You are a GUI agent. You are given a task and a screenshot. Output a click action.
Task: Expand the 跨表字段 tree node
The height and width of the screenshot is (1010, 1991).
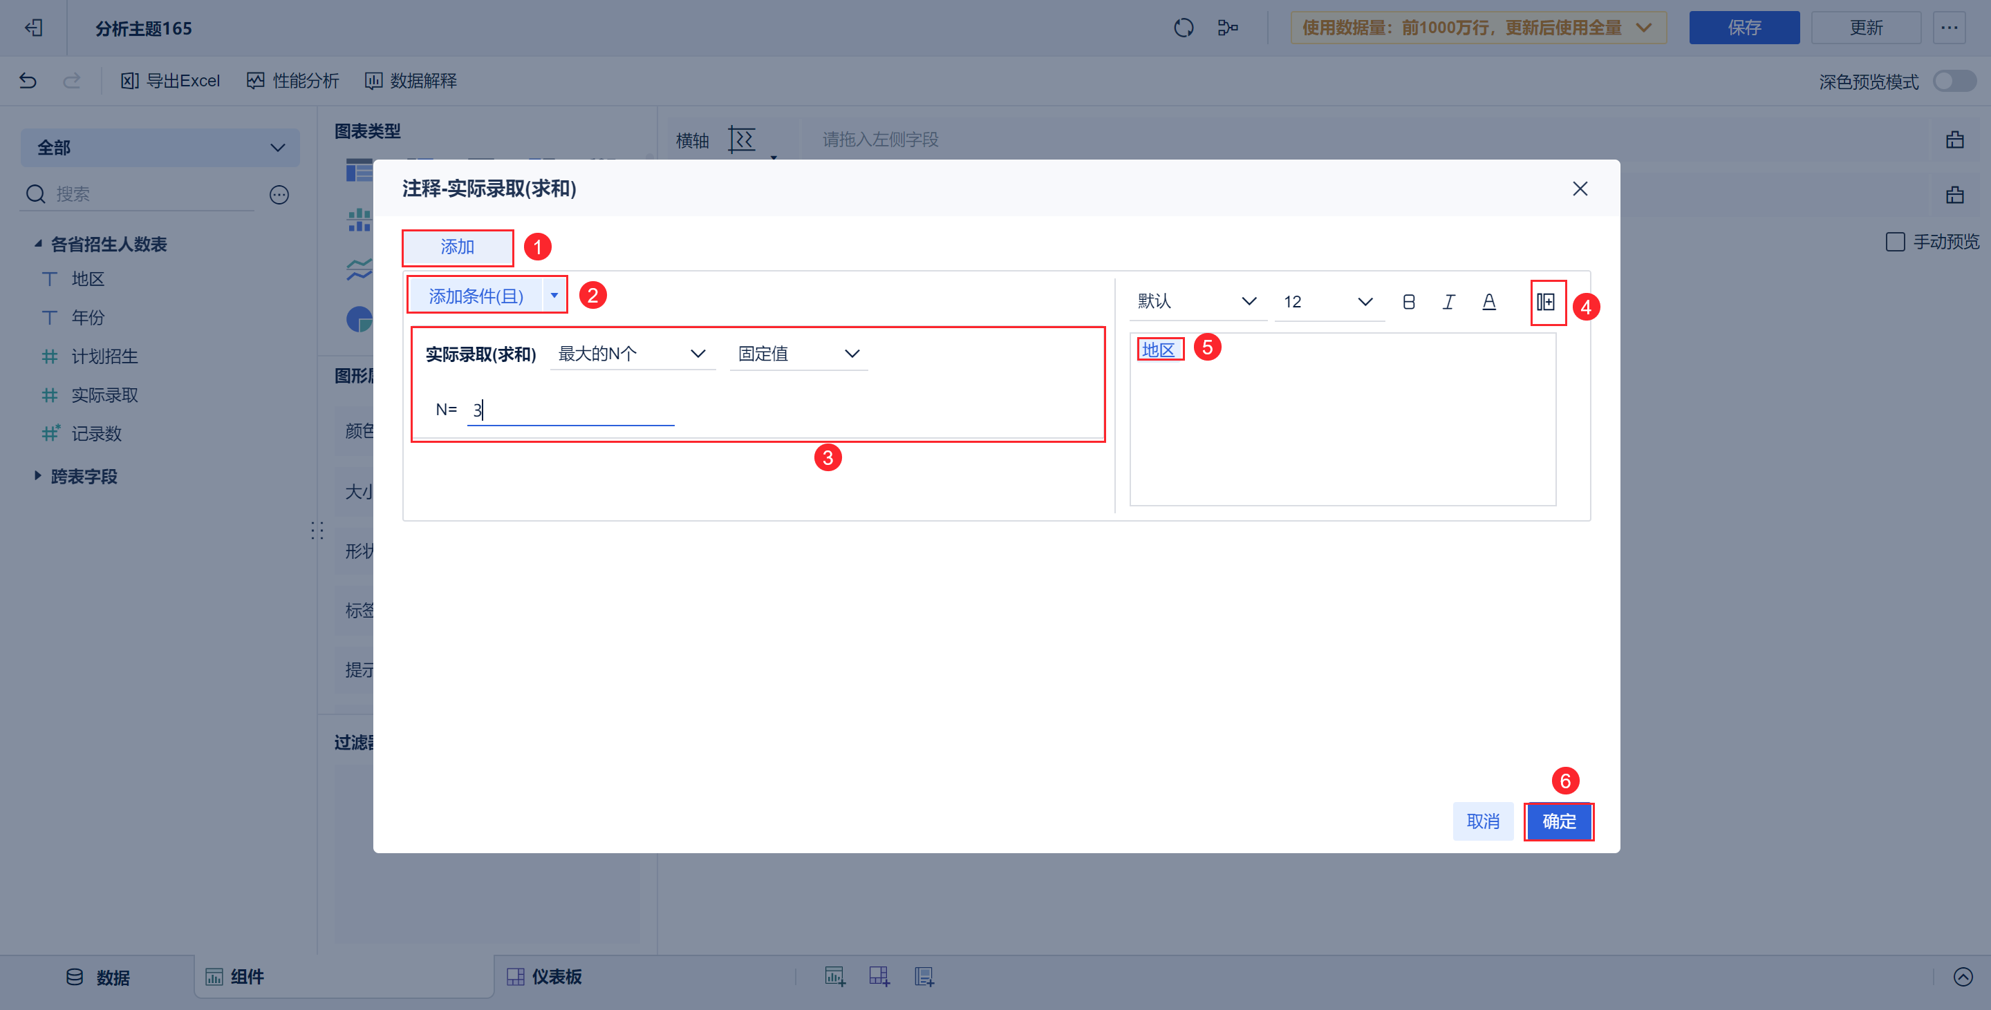38,477
